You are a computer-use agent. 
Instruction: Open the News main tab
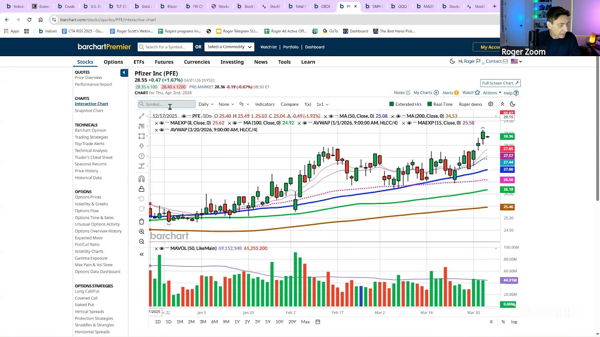pos(261,62)
